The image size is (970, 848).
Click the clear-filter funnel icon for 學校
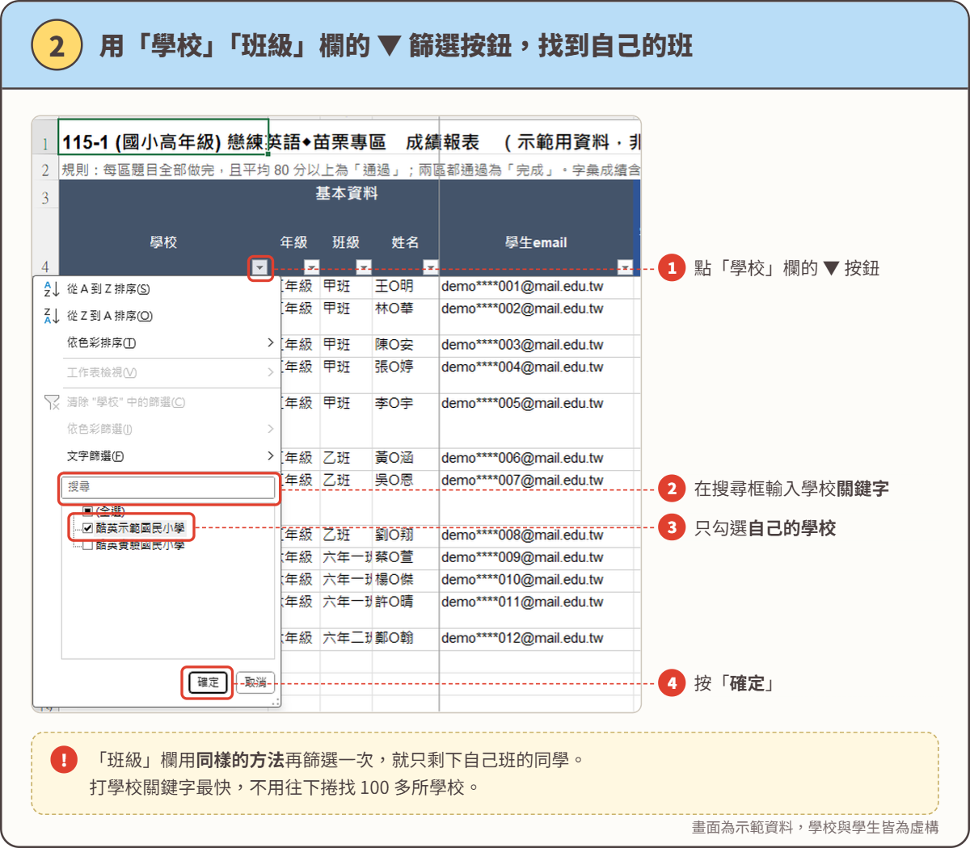tap(52, 402)
